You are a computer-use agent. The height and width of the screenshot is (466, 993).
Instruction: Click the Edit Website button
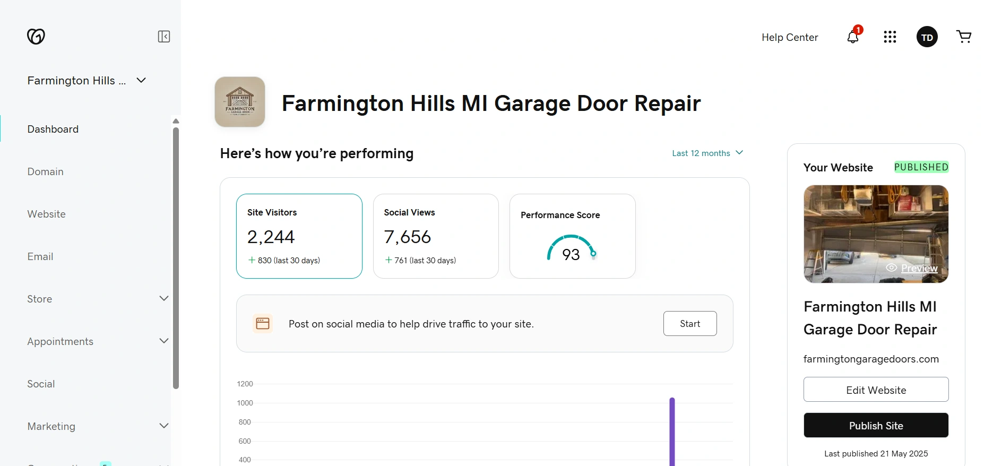click(x=876, y=390)
